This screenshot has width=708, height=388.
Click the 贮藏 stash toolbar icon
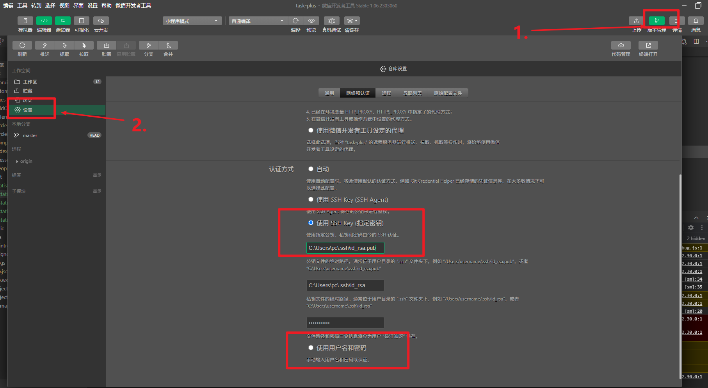point(107,45)
